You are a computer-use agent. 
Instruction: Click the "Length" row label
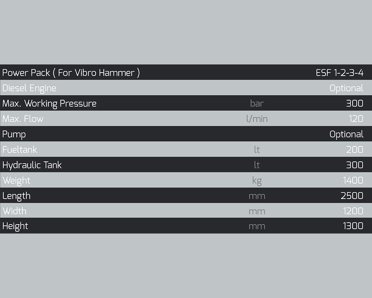[x=16, y=196]
